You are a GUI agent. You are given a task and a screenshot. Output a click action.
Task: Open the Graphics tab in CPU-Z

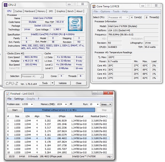61,11
